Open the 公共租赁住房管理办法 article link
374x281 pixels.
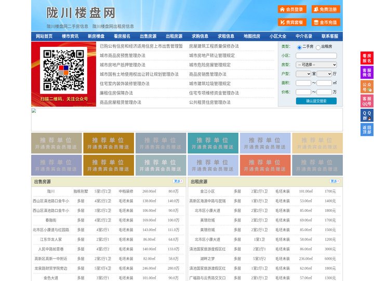pos(210,103)
